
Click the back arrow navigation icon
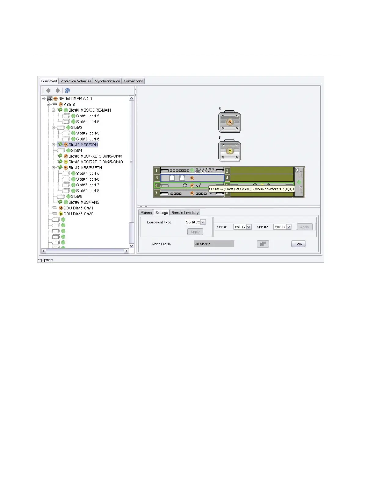coord(48,90)
